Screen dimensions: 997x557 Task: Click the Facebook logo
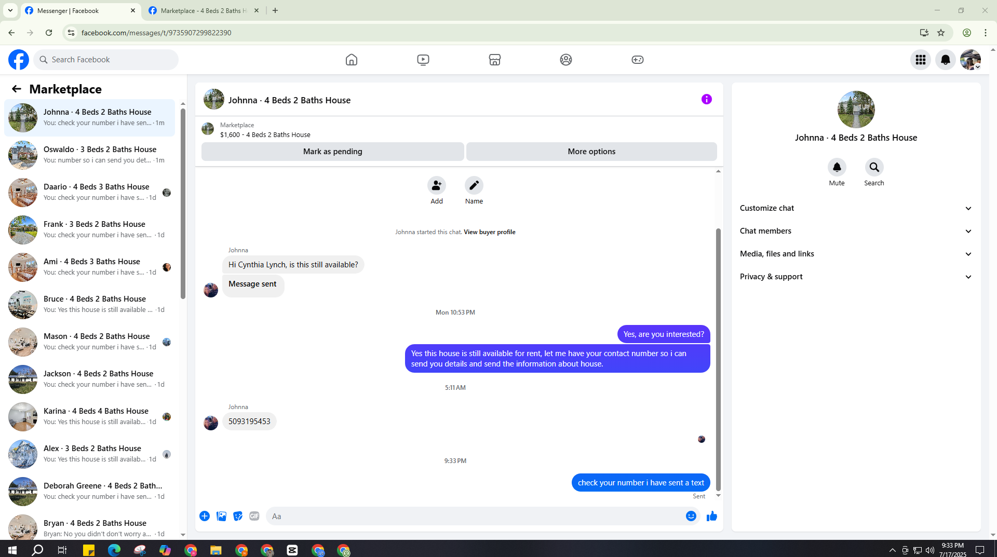pyautogui.click(x=19, y=60)
